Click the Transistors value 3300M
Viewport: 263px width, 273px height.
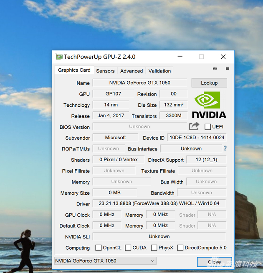(x=174, y=115)
